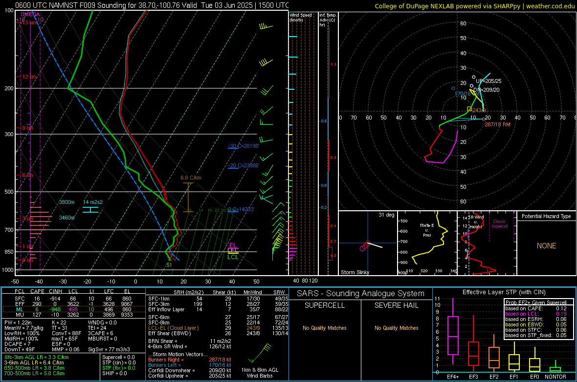Select the Eff Shear (EBWD) row
The width and height of the screenshot is (577, 382).
[218, 333]
